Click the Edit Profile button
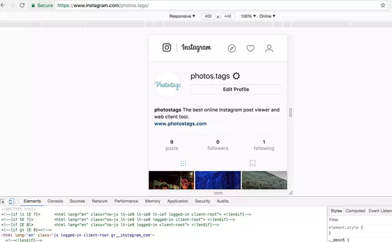The image size is (392, 242). point(236,89)
